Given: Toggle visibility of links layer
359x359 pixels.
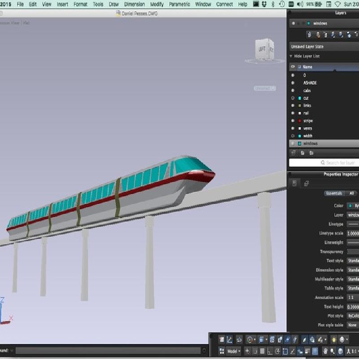Looking at the screenshot, I should click(x=293, y=105).
